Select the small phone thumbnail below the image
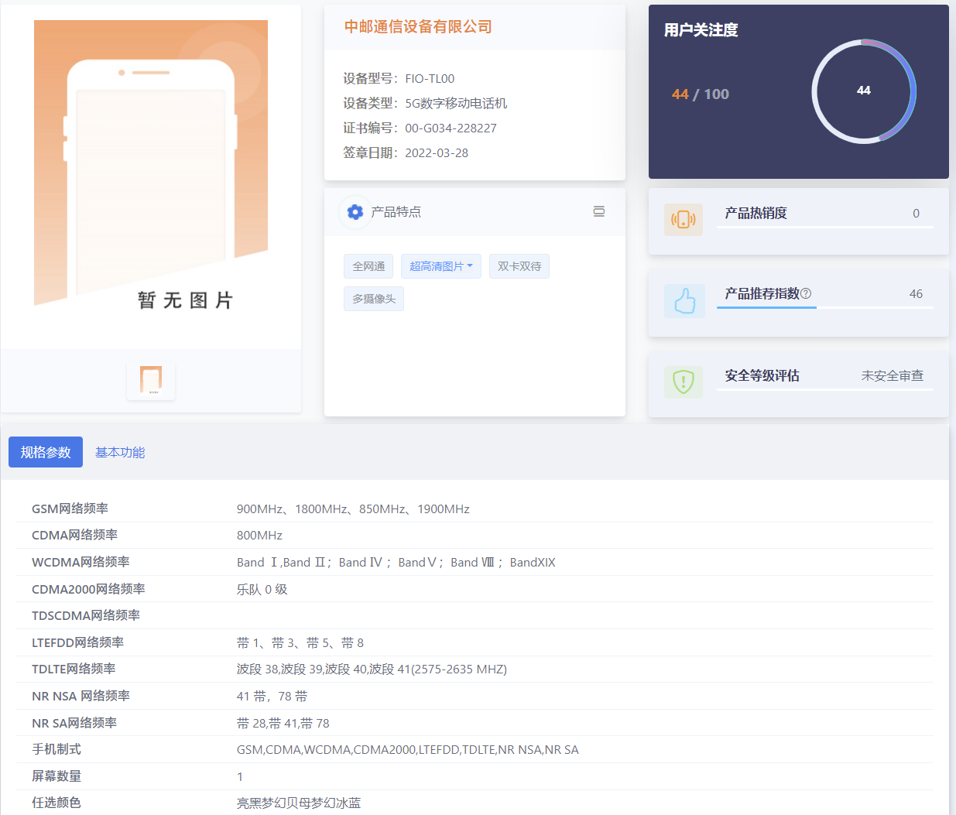This screenshot has width=956, height=815. click(151, 380)
